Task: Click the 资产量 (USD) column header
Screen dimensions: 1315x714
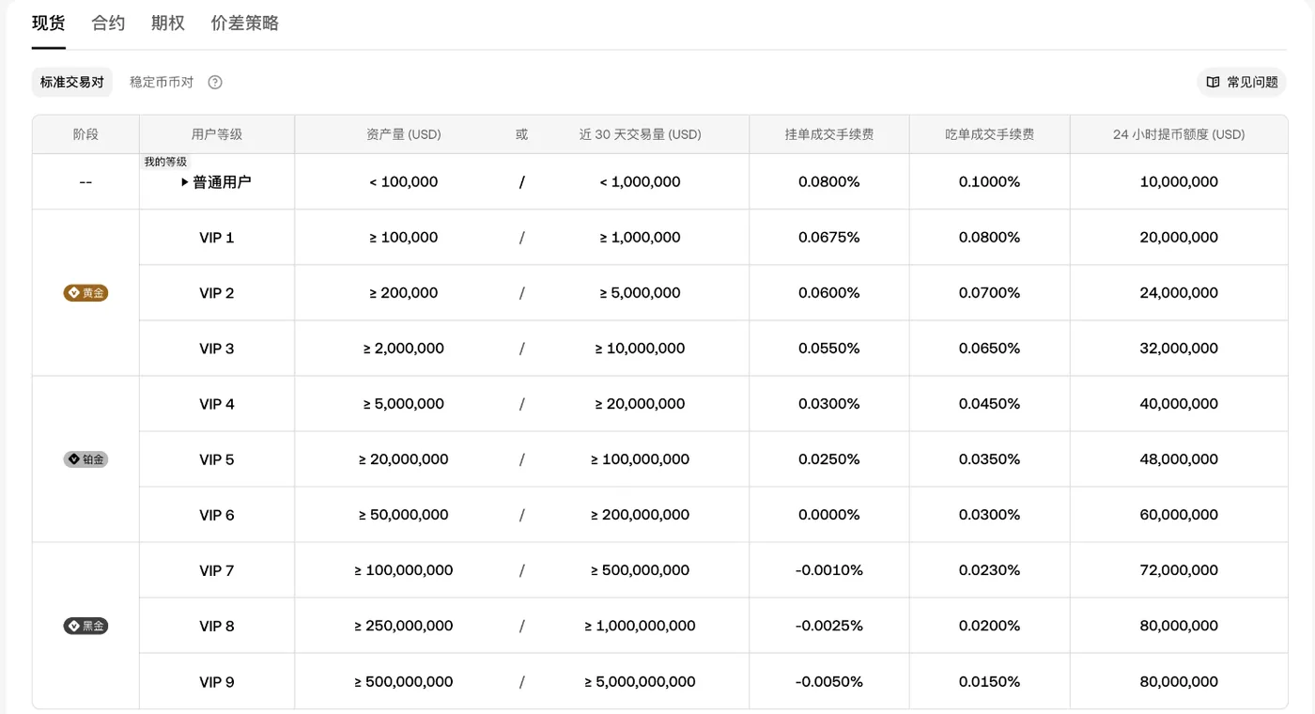Action: [x=404, y=134]
